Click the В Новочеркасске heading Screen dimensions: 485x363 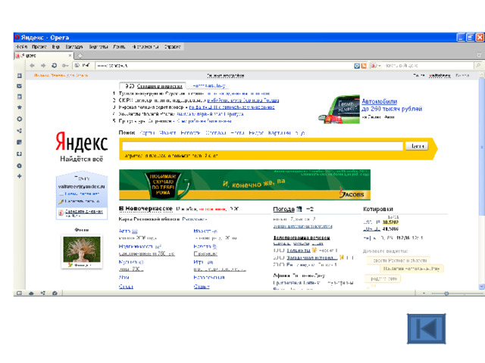coord(145,209)
